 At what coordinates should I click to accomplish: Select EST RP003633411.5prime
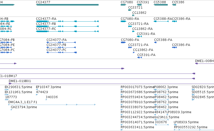click(x=122, y=130)
